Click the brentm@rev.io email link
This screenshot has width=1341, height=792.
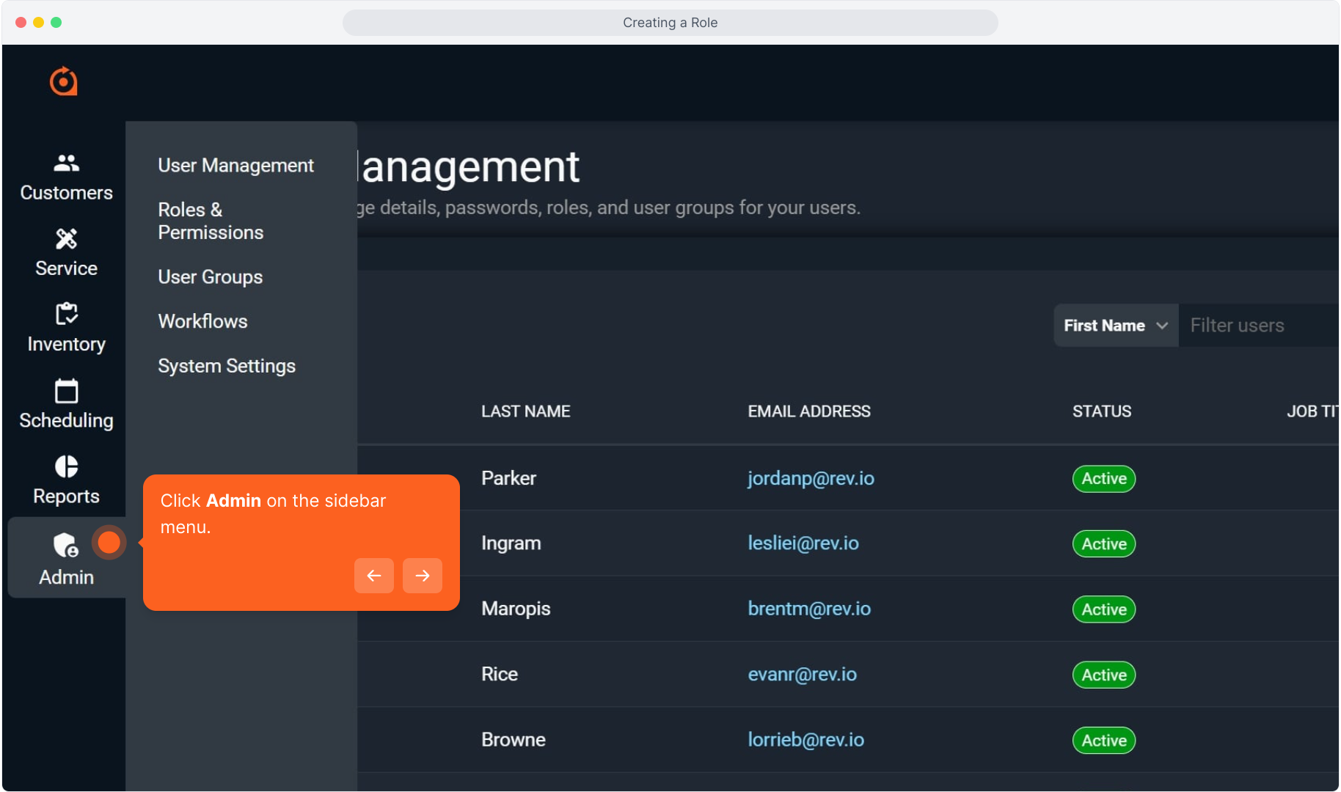point(809,609)
